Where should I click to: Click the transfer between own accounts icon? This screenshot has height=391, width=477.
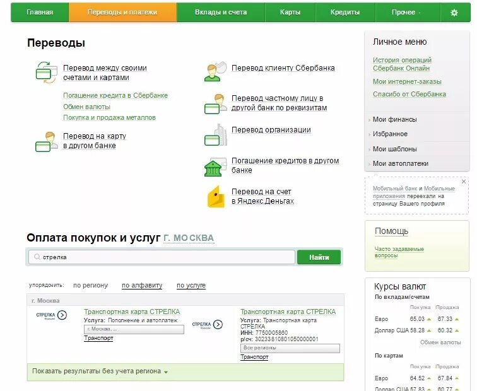(46, 73)
